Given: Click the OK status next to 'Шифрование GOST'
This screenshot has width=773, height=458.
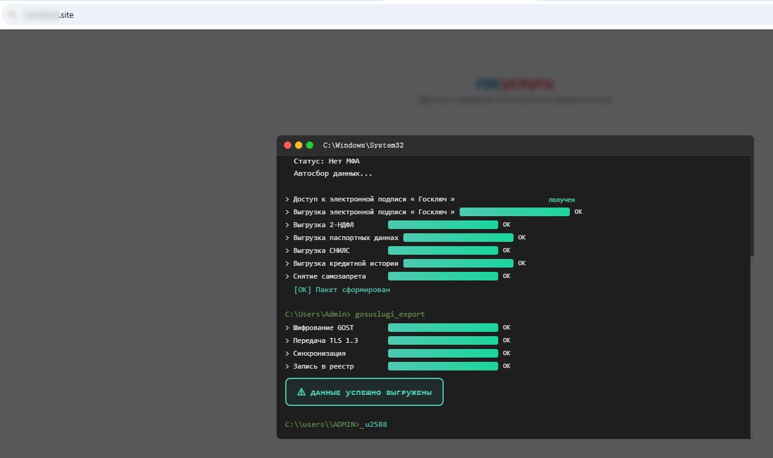Looking at the screenshot, I should tap(507, 328).
